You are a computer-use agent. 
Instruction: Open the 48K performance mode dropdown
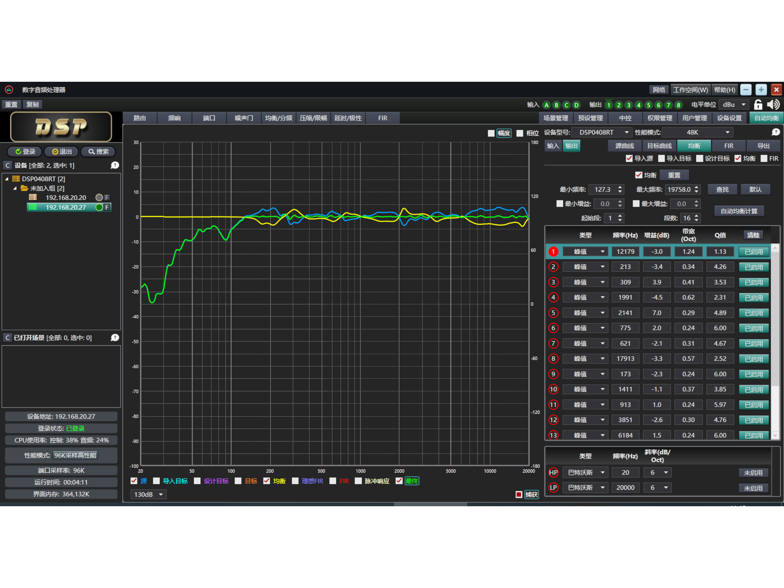pyautogui.click(x=698, y=132)
